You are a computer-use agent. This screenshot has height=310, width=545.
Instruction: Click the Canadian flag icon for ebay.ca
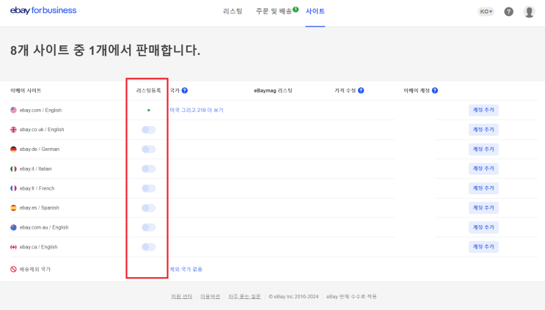tap(13, 247)
